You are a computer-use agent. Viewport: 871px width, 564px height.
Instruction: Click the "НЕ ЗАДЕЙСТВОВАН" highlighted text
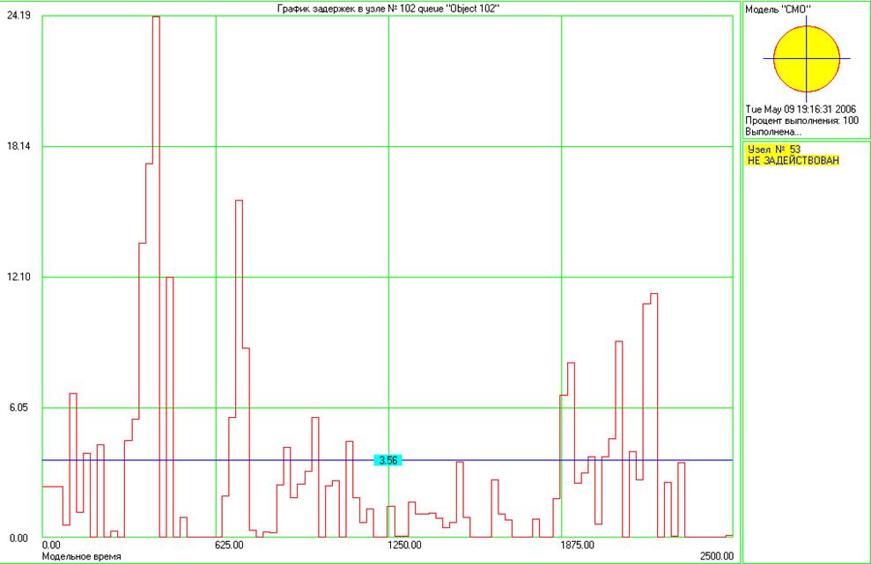point(793,160)
